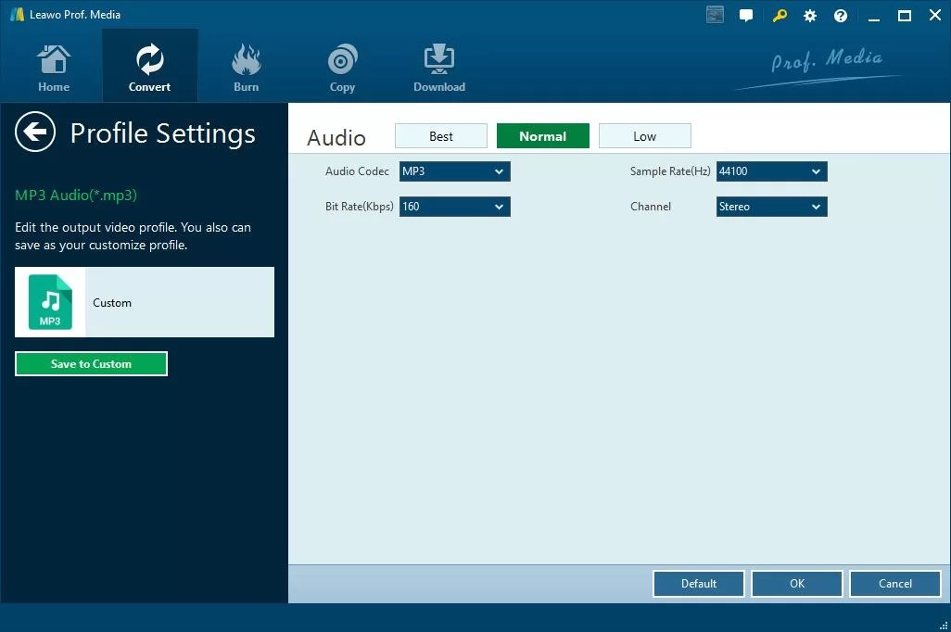The width and height of the screenshot is (951, 632).
Task: Switch to the Low quality preset
Action: pos(644,135)
